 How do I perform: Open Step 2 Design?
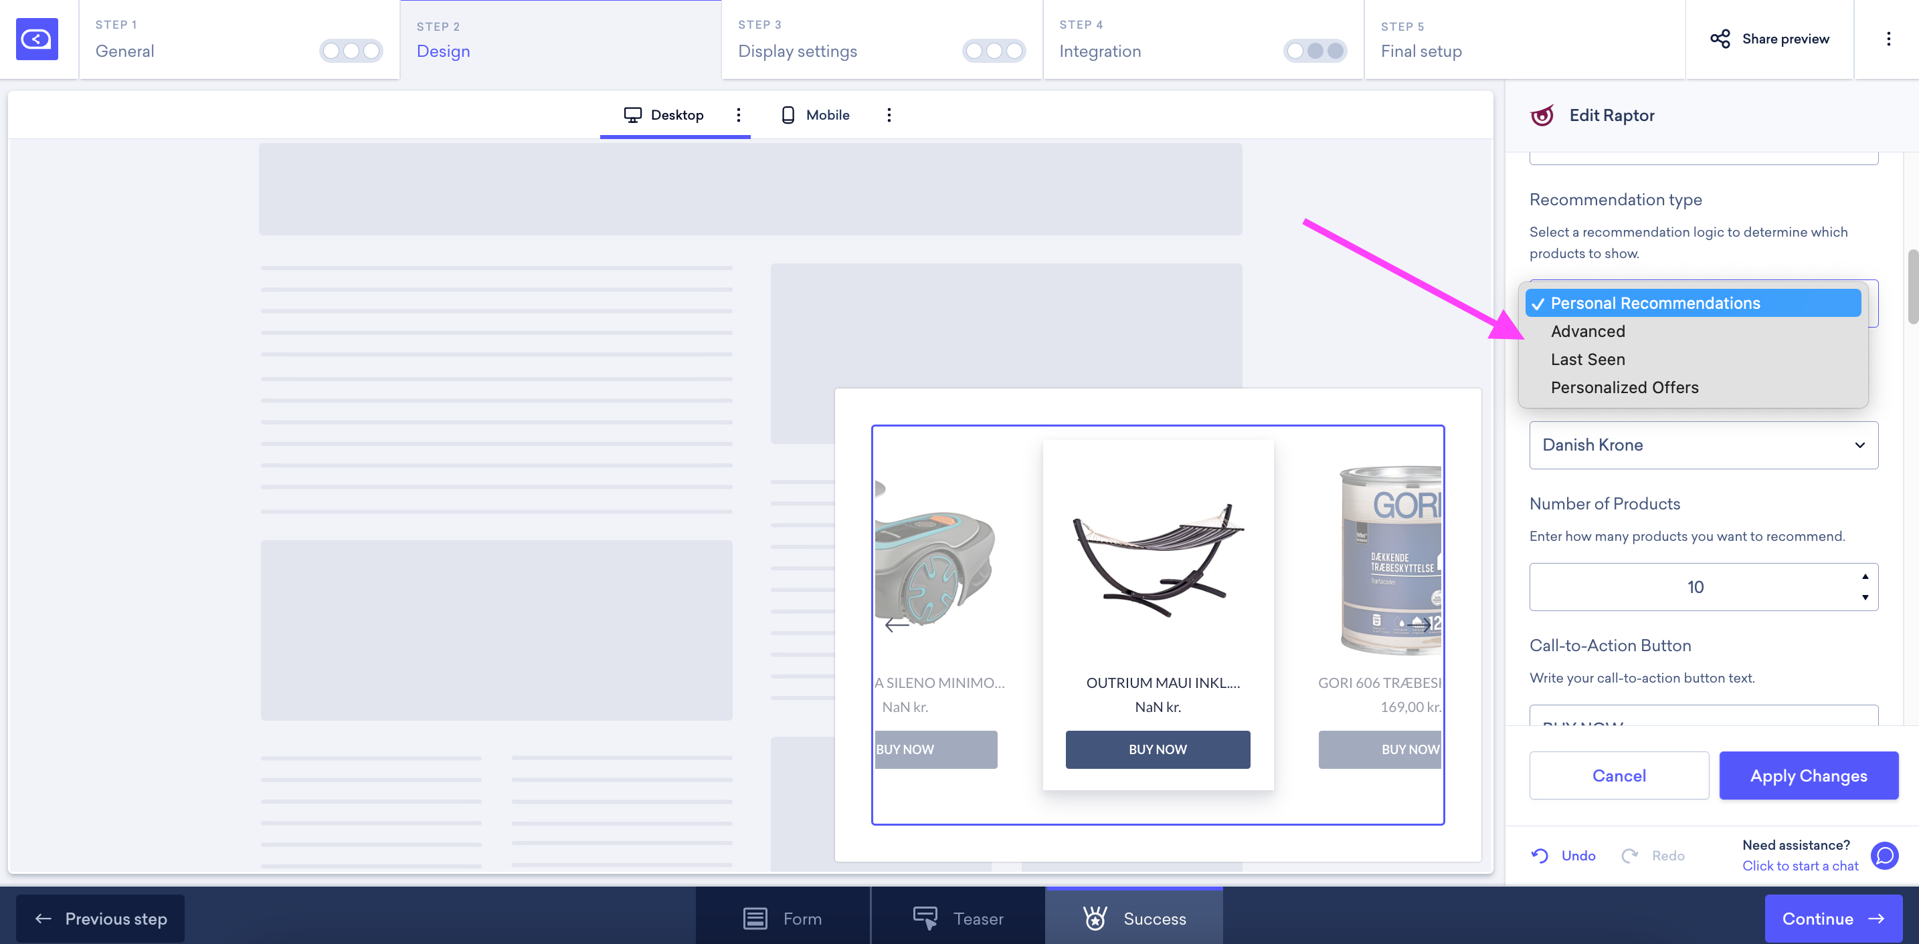pos(560,39)
